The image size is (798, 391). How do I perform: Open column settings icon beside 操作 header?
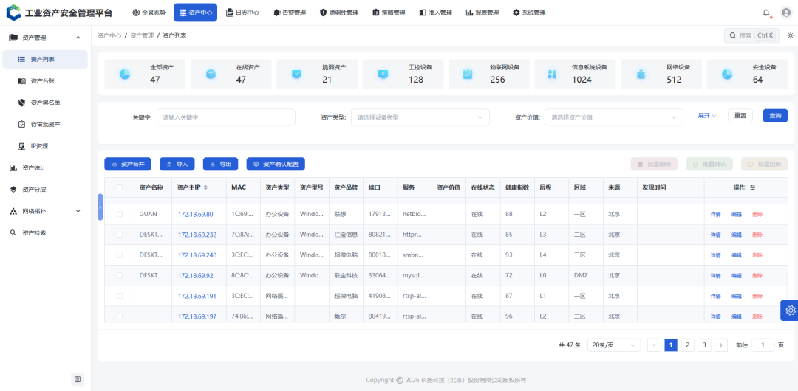coord(753,187)
